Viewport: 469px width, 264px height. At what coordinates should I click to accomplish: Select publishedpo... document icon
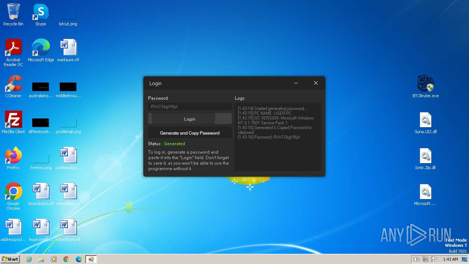click(68, 158)
